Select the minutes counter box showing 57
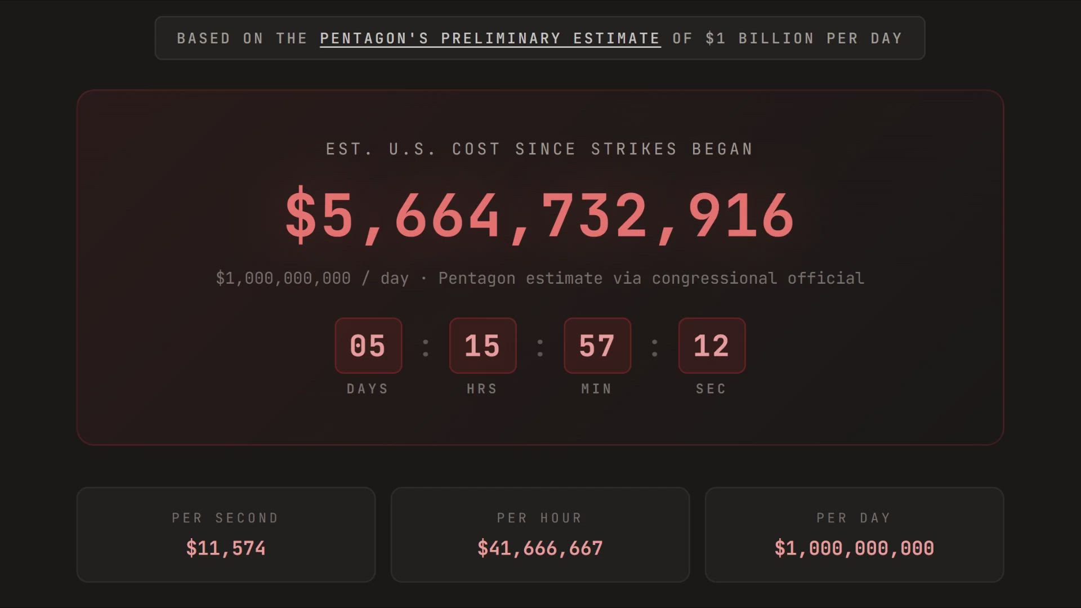Viewport: 1081px width, 608px height. pos(597,345)
